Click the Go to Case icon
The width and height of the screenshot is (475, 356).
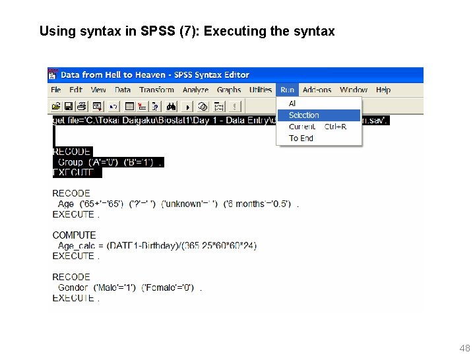coord(142,106)
